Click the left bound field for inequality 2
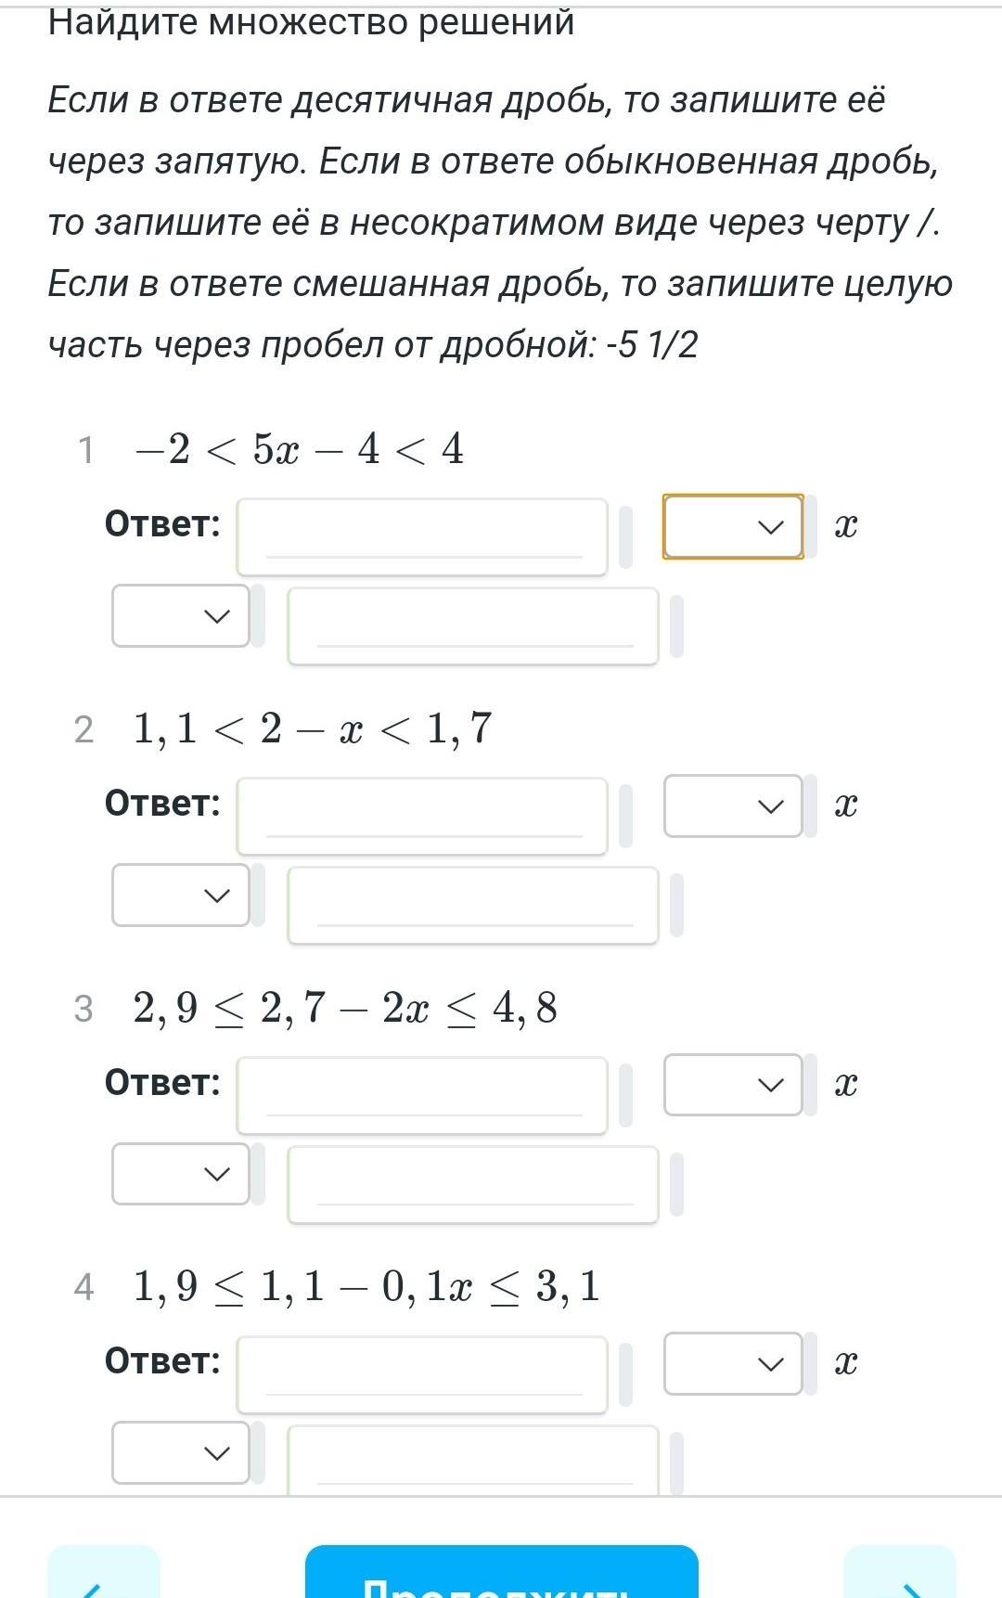 click(x=422, y=816)
